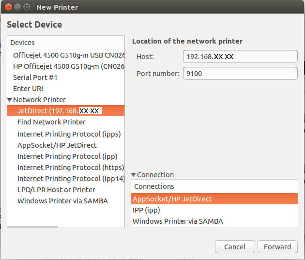Select Serial Port #1 device
The image size is (305, 260).
(35, 77)
